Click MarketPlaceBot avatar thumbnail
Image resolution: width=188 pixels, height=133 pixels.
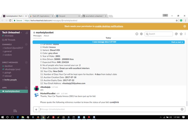[x=36, y=95]
